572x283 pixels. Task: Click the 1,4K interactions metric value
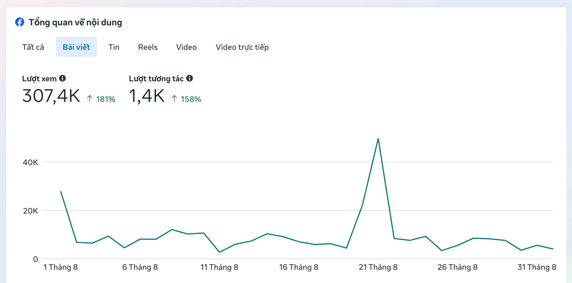pos(147,96)
